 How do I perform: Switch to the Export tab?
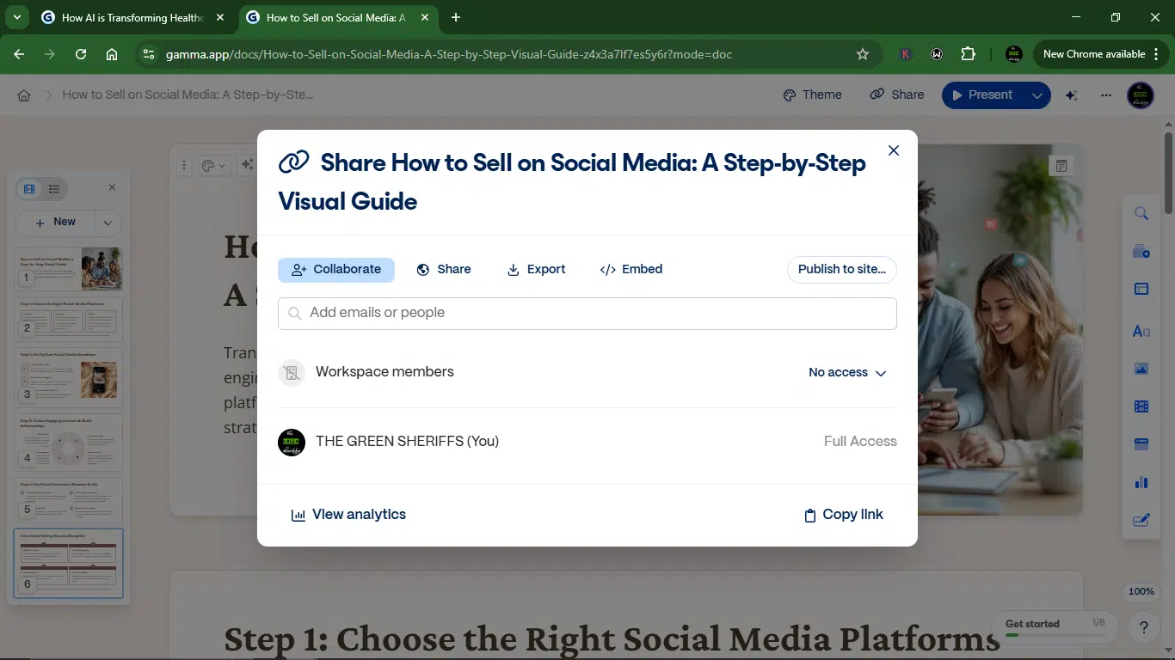[x=537, y=269]
